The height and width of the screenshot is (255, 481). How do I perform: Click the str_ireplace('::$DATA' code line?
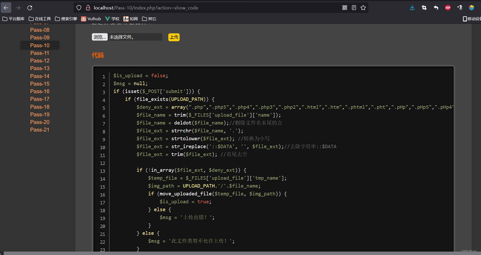click(236, 146)
